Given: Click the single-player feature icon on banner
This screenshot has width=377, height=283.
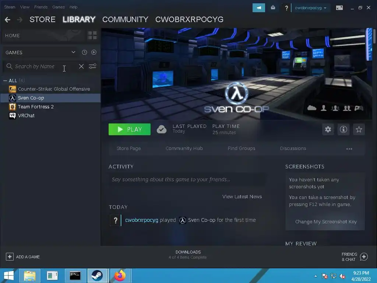Looking at the screenshot, I should point(324,108).
